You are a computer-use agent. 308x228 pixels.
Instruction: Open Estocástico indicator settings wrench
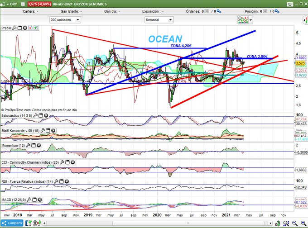pyautogui.click(x=35, y=115)
